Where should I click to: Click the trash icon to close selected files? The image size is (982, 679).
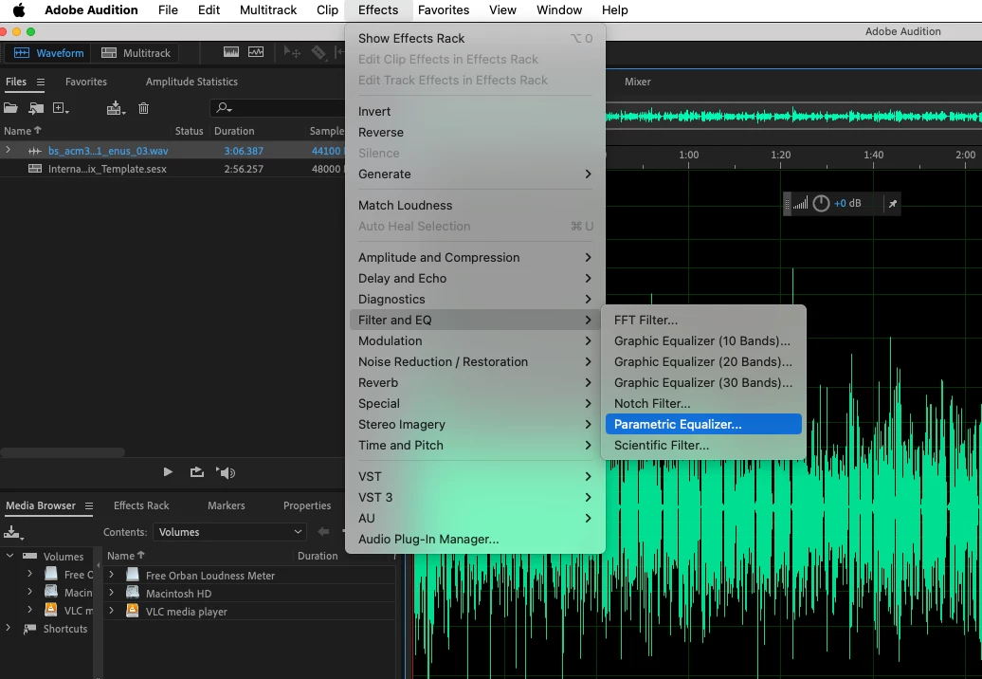tap(143, 108)
